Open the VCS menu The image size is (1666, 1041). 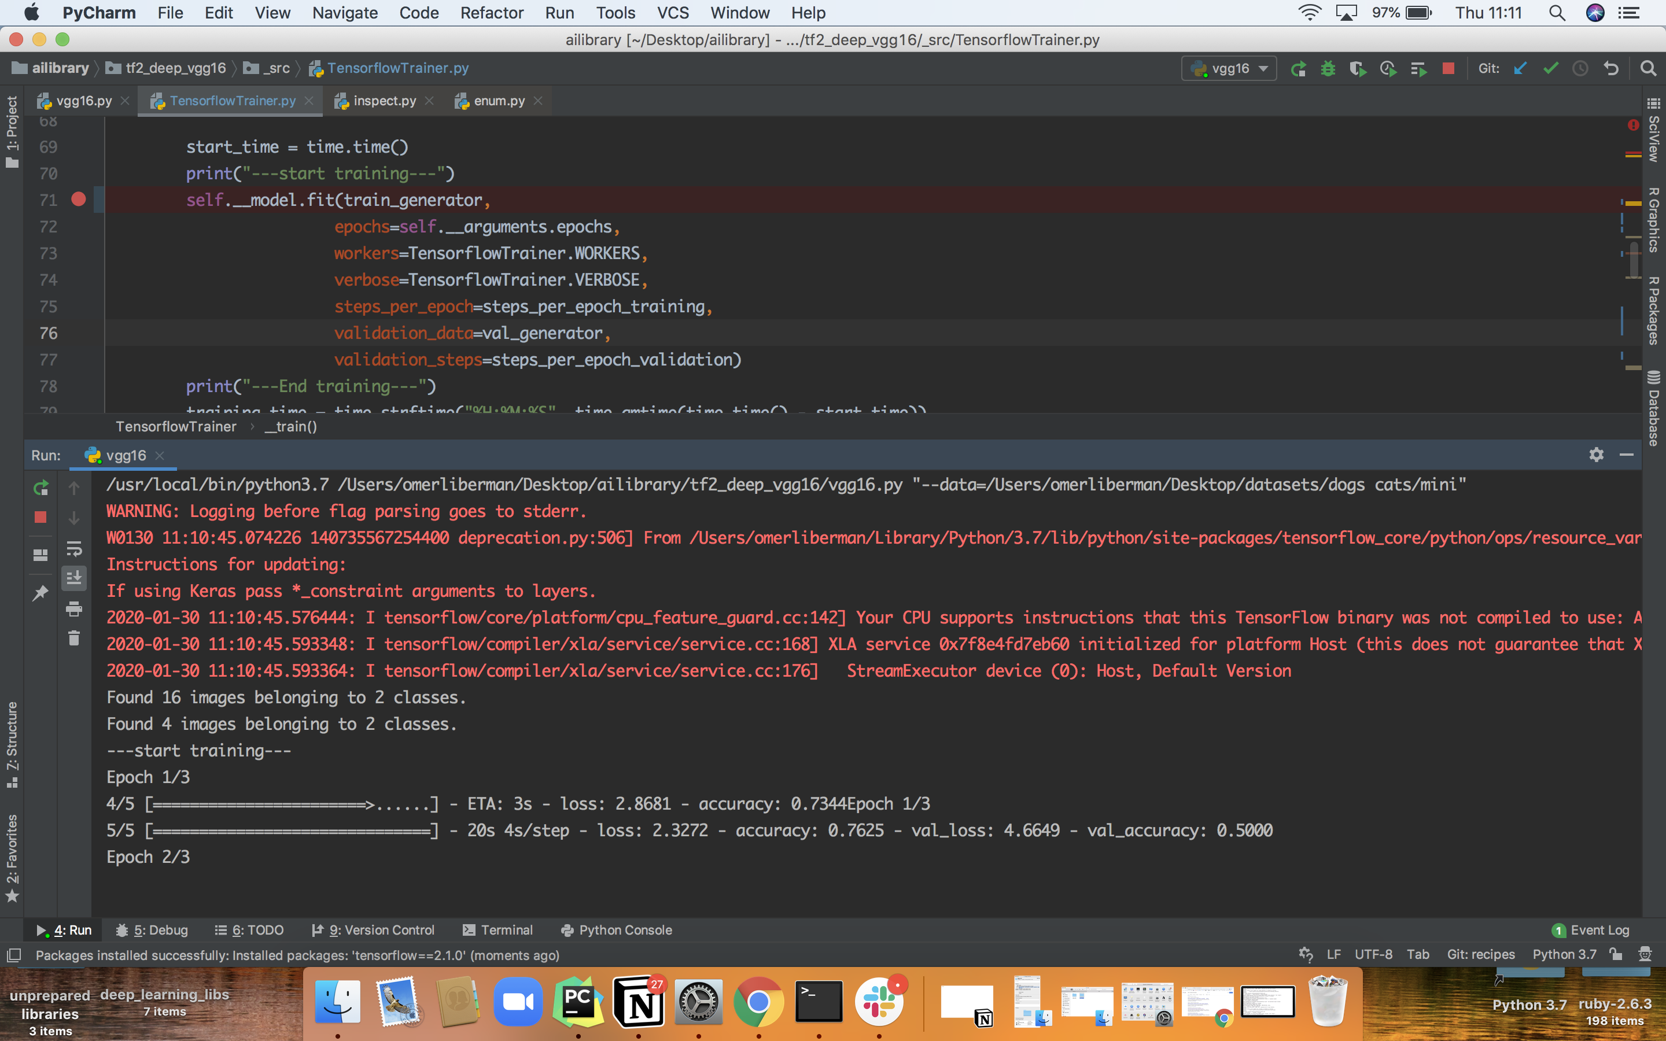(672, 12)
